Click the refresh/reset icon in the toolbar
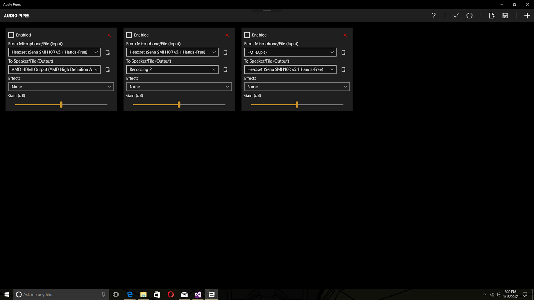Viewport: 534px width, 300px height. [x=469, y=15]
